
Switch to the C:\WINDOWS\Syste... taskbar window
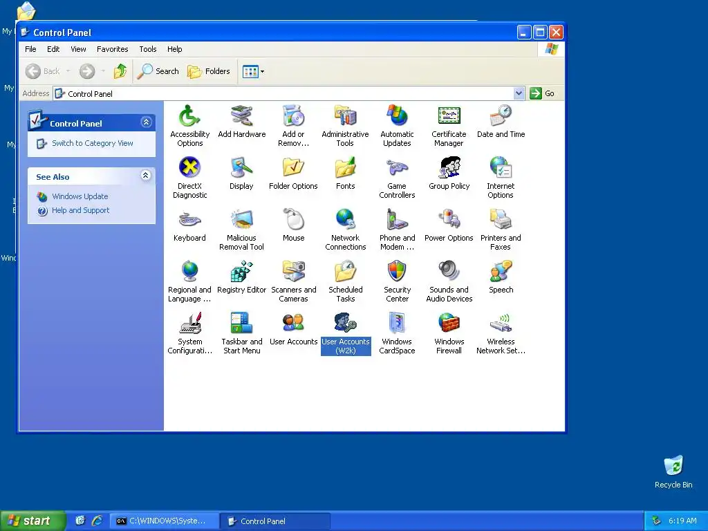pyautogui.click(x=165, y=521)
